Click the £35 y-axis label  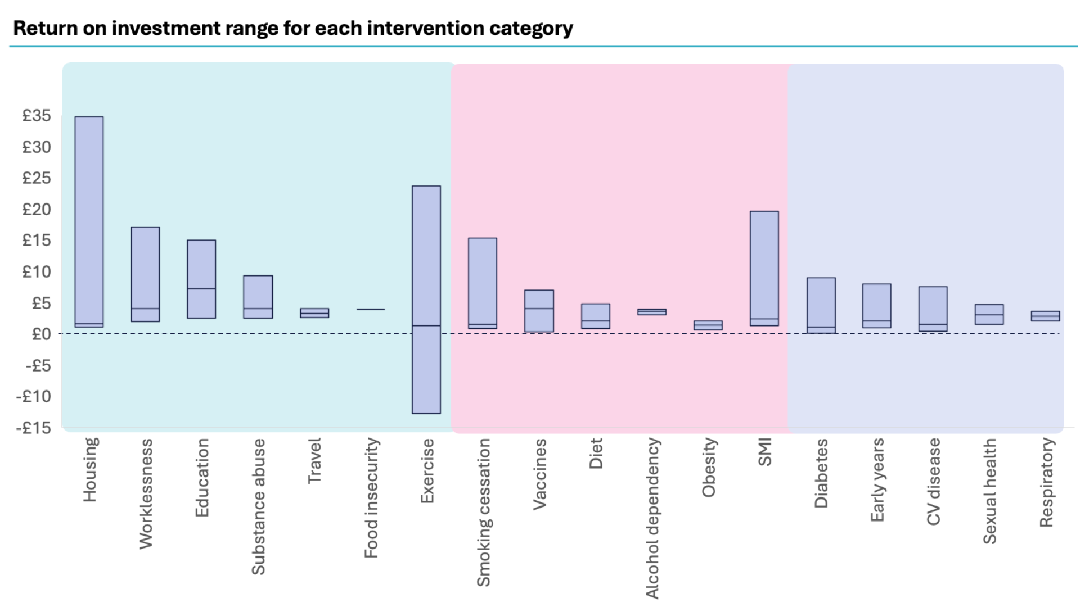tap(37, 116)
